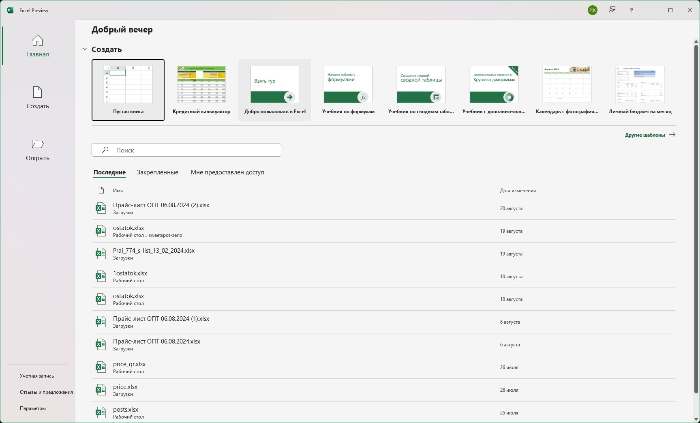Open Help question mark icon
This screenshot has width=700, height=423.
pyautogui.click(x=631, y=10)
